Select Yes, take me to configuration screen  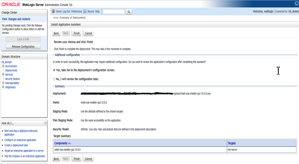click(54, 70)
